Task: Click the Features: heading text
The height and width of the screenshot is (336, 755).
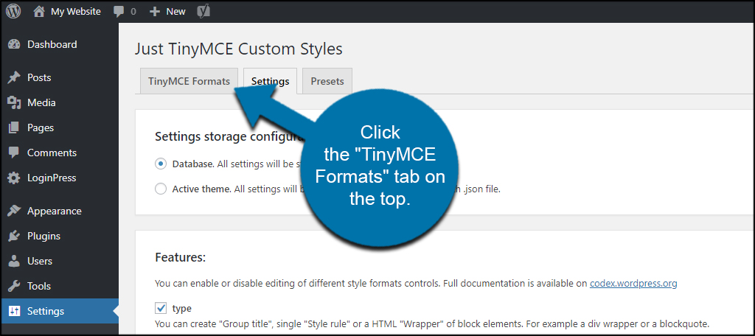Action: [180, 258]
